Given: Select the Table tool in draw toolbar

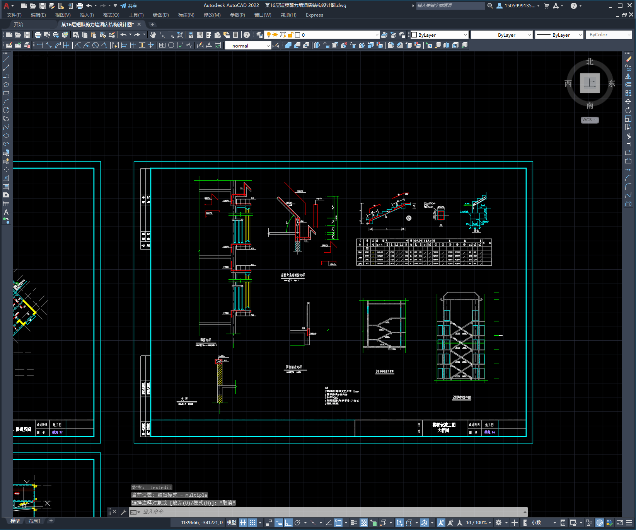Looking at the screenshot, I should pos(6,204).
